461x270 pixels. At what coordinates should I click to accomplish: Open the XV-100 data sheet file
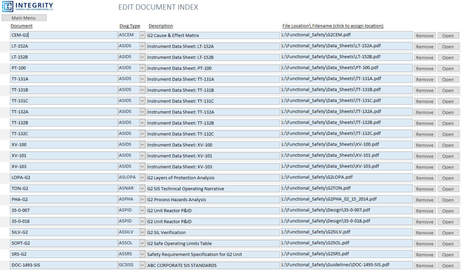pyautogui.click(x=447, y=145)
